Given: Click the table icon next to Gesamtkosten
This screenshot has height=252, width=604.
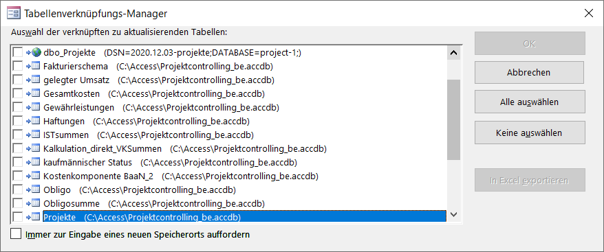Looking at the screenshot, I should (36, 93).
